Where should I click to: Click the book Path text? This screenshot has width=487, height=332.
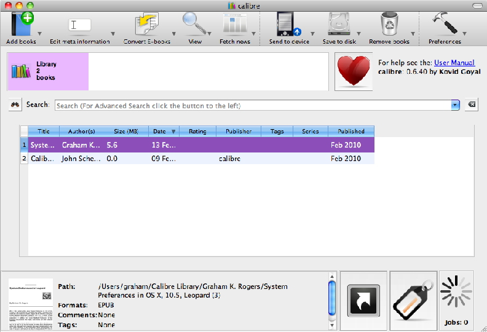click(x=193, y=291)
